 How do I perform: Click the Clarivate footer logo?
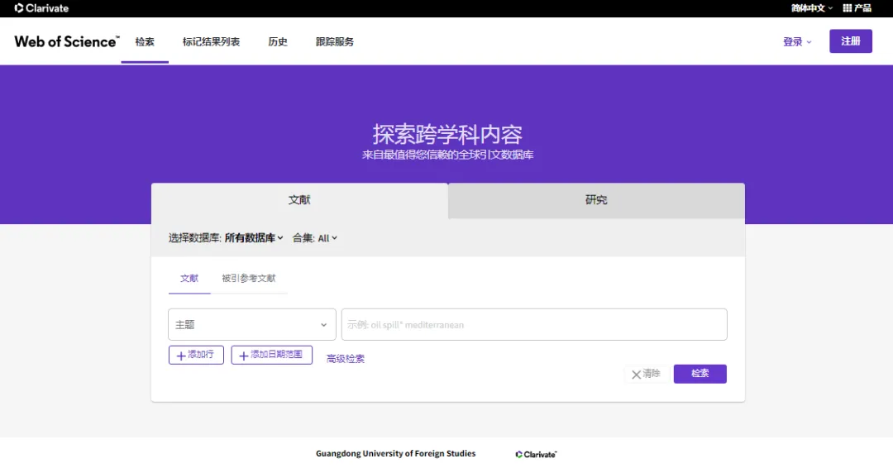pos(536,454)
